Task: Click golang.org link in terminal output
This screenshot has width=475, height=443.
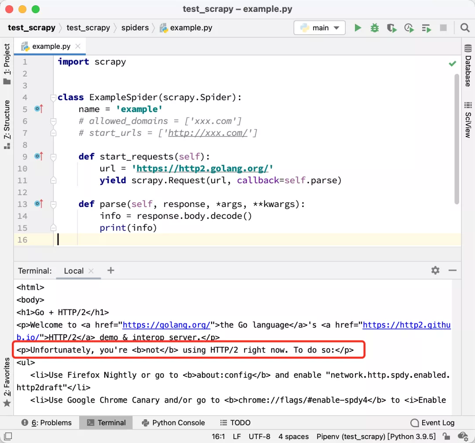Action: [x=166, y=325]
